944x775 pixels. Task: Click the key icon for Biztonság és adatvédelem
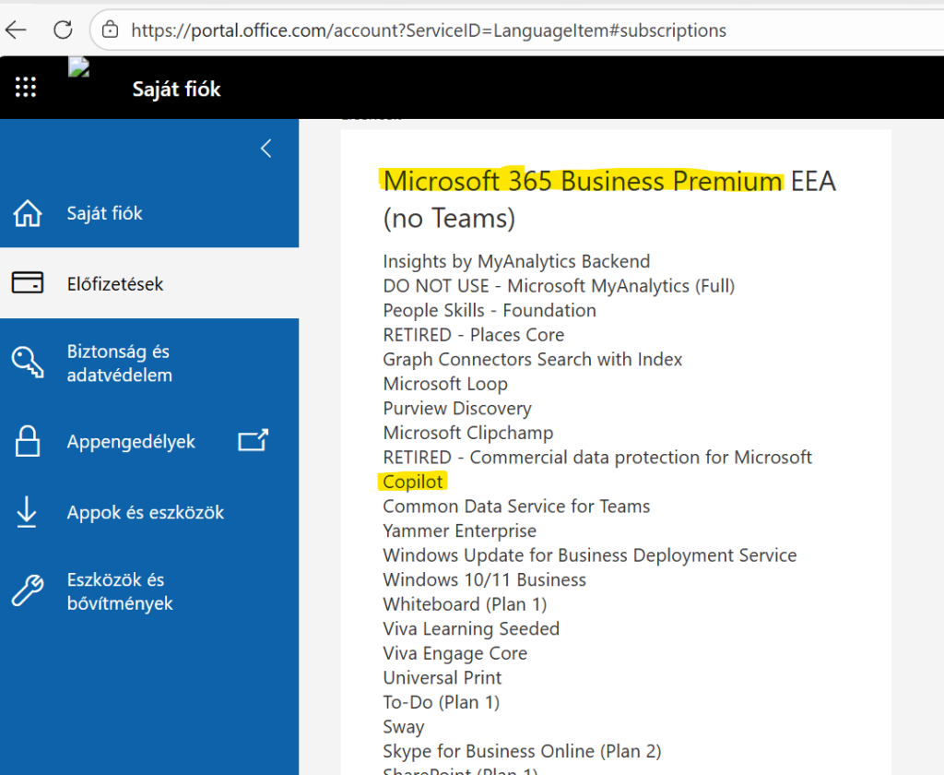pyautogui.click(x=28, y=363)
